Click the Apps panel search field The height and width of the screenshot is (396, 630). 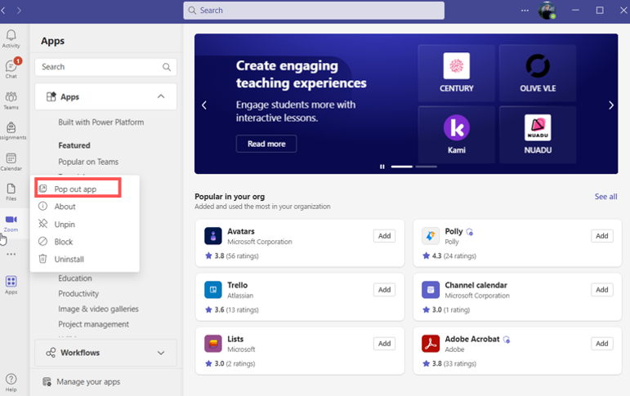pos(100,67)
